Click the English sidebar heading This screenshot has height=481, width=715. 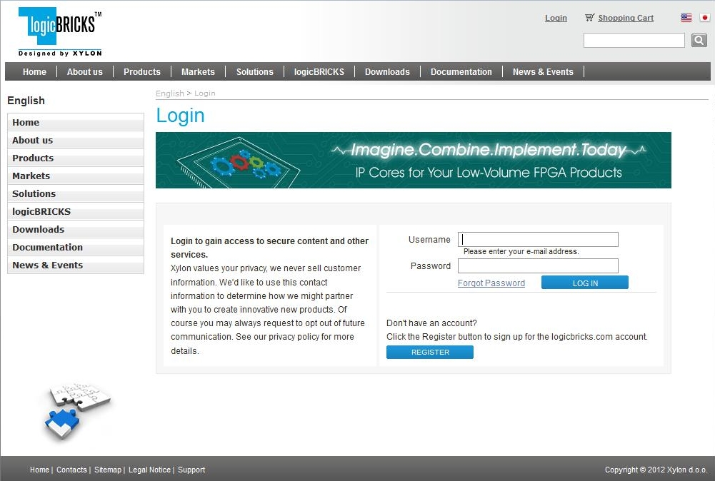26,101
